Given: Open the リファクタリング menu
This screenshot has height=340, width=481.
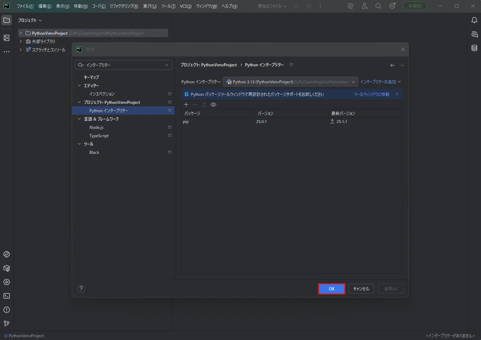Looking at the screenshot, I should [124, 6].
